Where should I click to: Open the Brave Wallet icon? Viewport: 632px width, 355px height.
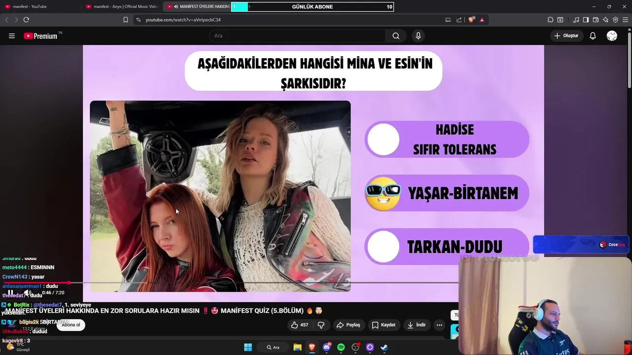tap(595, 20)
